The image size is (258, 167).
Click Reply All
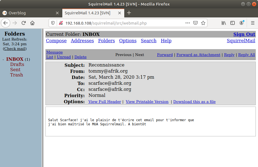coord(246,55)
